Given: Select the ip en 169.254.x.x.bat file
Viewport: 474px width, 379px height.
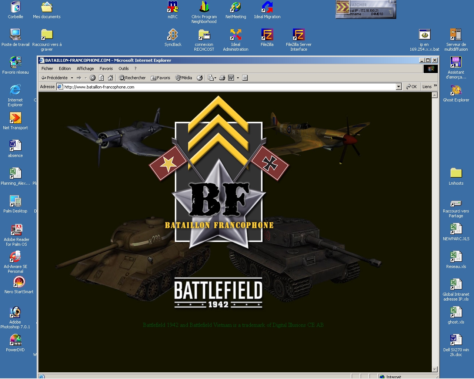Looking at the screenshot, I should click(424, 40).
